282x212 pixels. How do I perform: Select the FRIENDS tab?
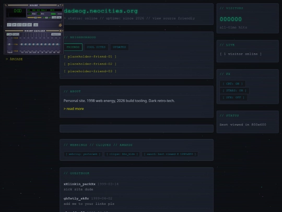click(x=73, y=47)
